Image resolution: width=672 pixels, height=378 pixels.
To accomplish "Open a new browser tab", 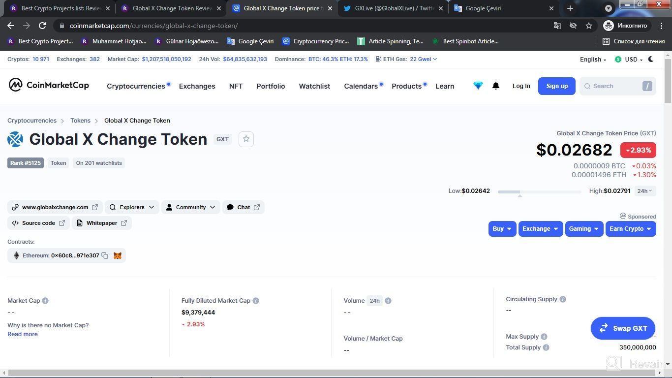I will (x=570, y=8).
